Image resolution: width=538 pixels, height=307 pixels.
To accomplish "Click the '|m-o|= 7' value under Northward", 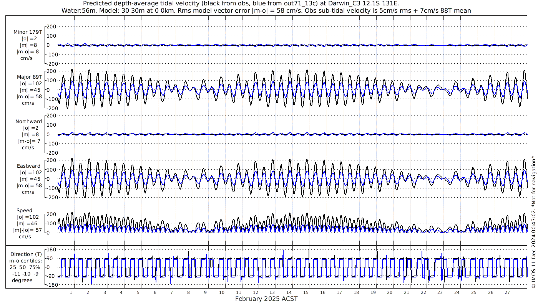I will click(30, 141).
